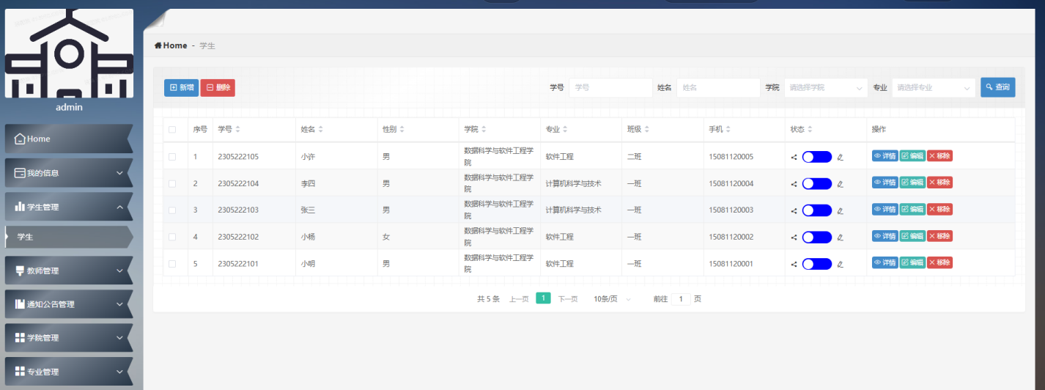Sort by 姓名 column arrows
Viewport: 1045px width, 390px height.
[x=320, y=129]
